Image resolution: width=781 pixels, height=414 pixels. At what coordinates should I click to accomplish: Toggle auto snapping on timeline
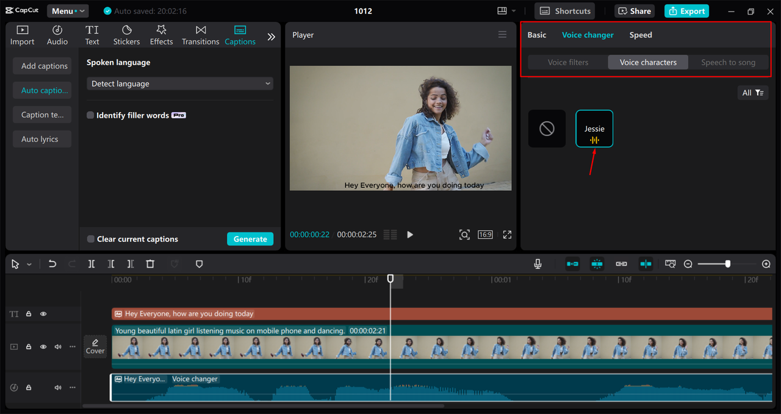(597, 264)
